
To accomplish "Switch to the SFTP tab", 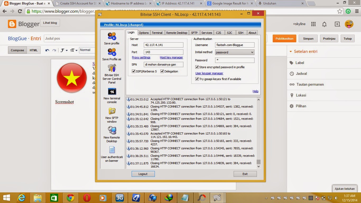I will click(x=194, y=33).
